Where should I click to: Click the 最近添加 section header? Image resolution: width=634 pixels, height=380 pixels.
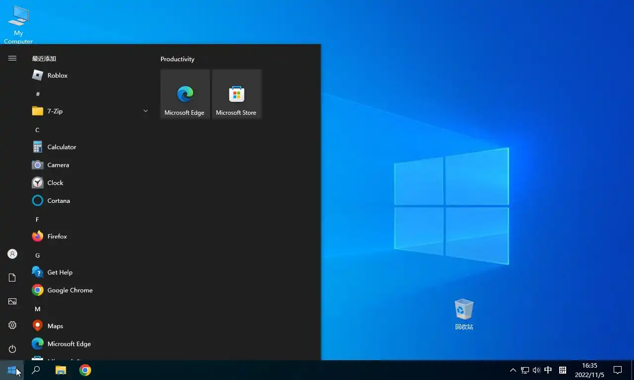tap(44, 58)
